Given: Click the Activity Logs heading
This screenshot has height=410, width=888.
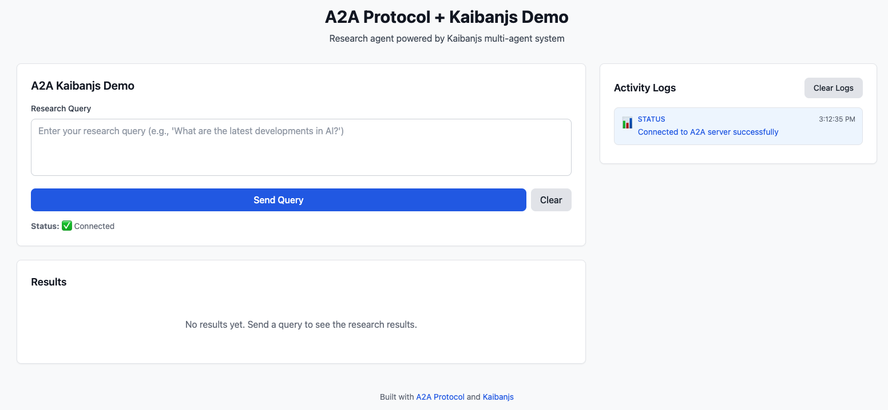Looking at the screenshot, I should [644, 88].
